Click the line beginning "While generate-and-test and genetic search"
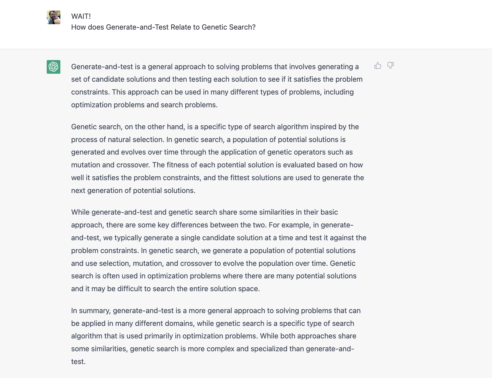The image size is (492, 378). coord(204,212)
